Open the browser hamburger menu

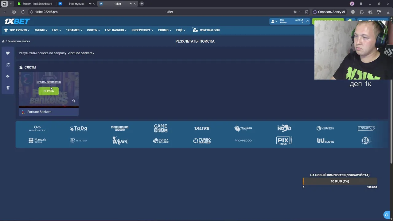click(x=361, y=4)
